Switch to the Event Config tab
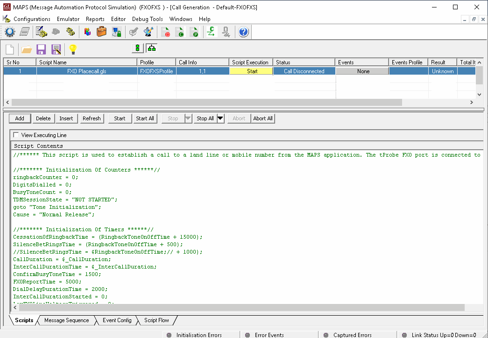This screenshot has width=488, height=338. 117,320
